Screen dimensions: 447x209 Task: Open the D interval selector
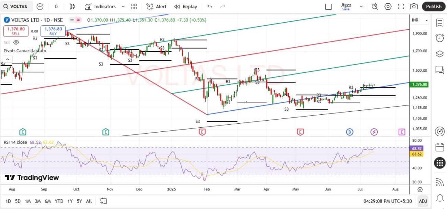pyautogui.click(x=56, y=6)
